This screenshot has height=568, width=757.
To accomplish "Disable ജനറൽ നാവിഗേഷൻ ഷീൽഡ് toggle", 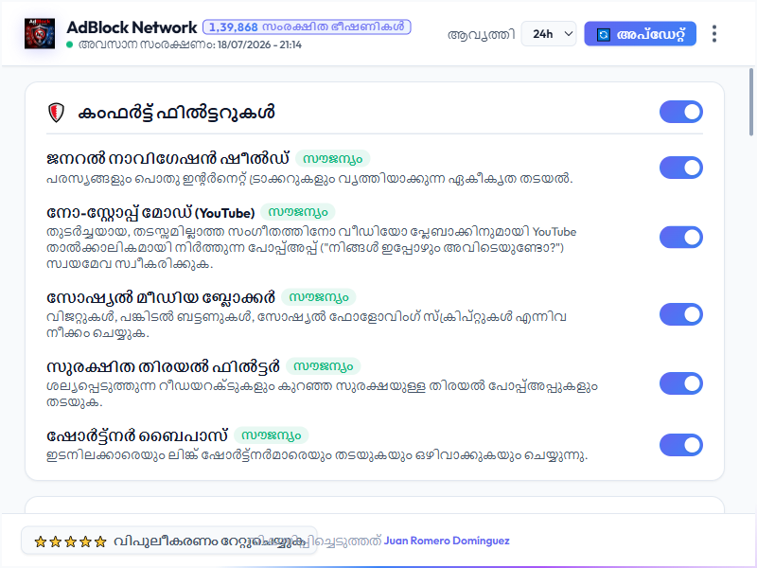I will click(x=680, y=168).
